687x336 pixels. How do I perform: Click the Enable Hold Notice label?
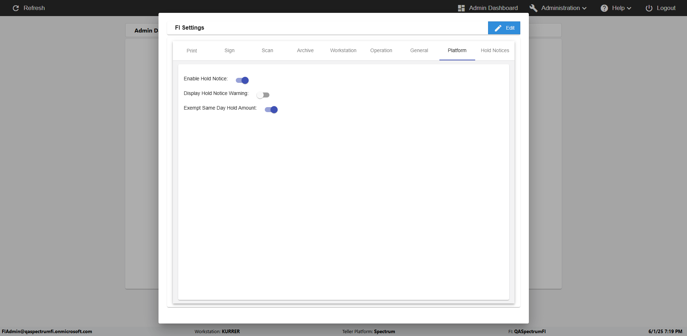(x=206, y=79)
